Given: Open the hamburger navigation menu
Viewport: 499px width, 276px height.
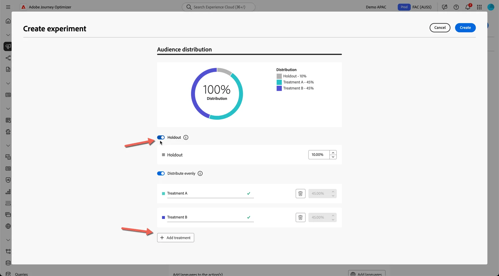Looking at the screenshot, I should pyautogui.click(x=8, y=7).
